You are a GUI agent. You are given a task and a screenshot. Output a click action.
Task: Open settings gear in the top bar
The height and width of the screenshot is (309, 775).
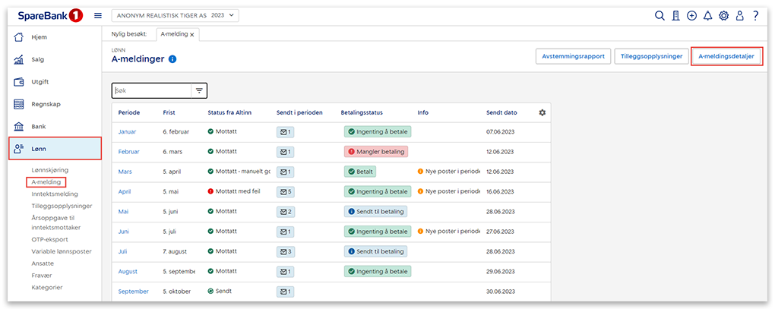[723, 15]
